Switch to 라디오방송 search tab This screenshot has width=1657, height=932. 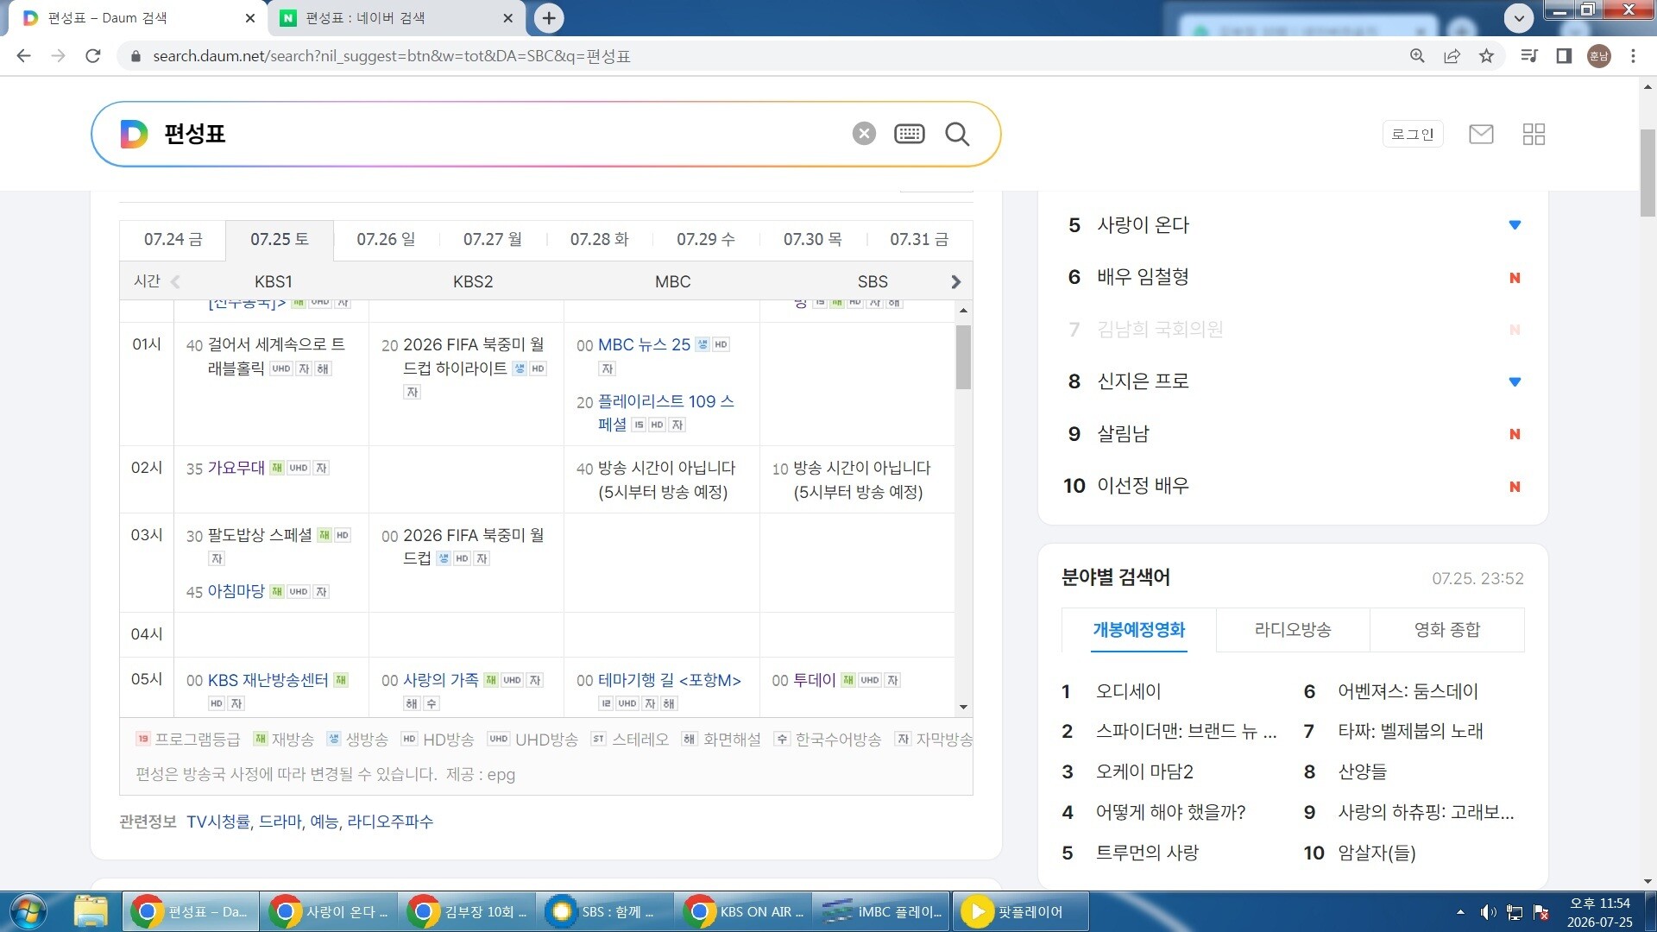[1292, 630]
